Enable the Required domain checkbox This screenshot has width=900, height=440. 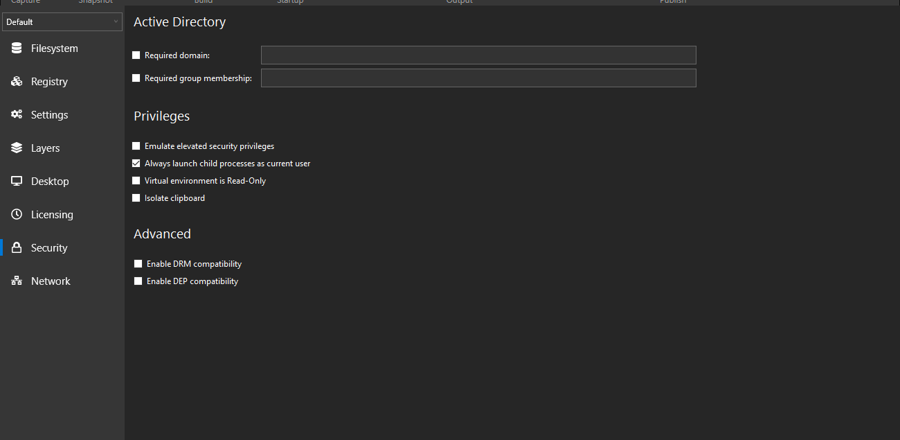click(x=136, y=55)
